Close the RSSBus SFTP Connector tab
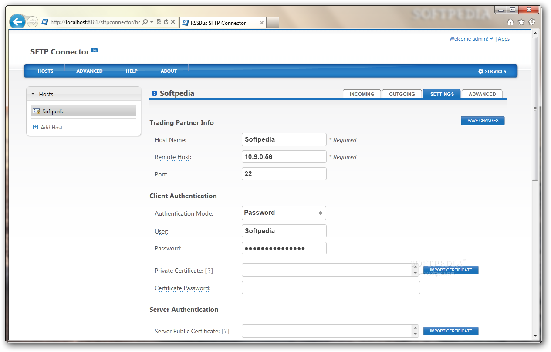This screenshot has width=551, height=352. click(262, 23)
